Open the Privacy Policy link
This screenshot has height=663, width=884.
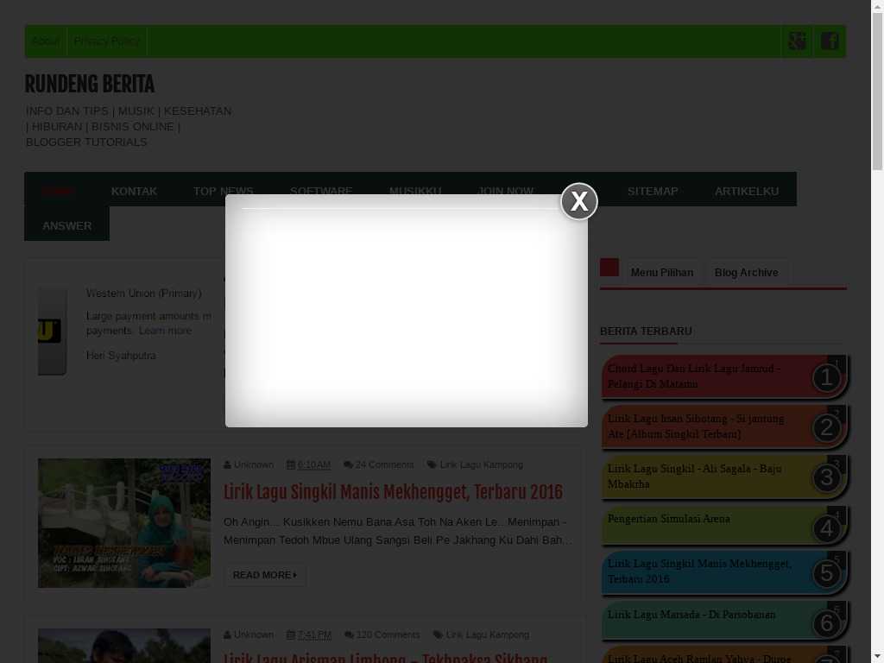[106, 41]
